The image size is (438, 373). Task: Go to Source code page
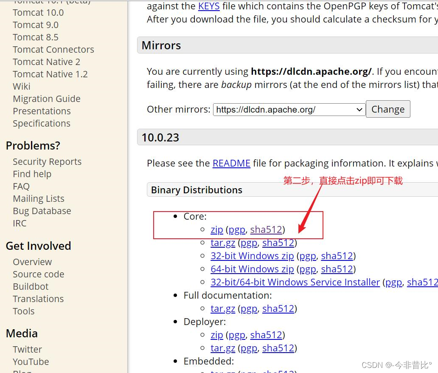click(39, 274)
